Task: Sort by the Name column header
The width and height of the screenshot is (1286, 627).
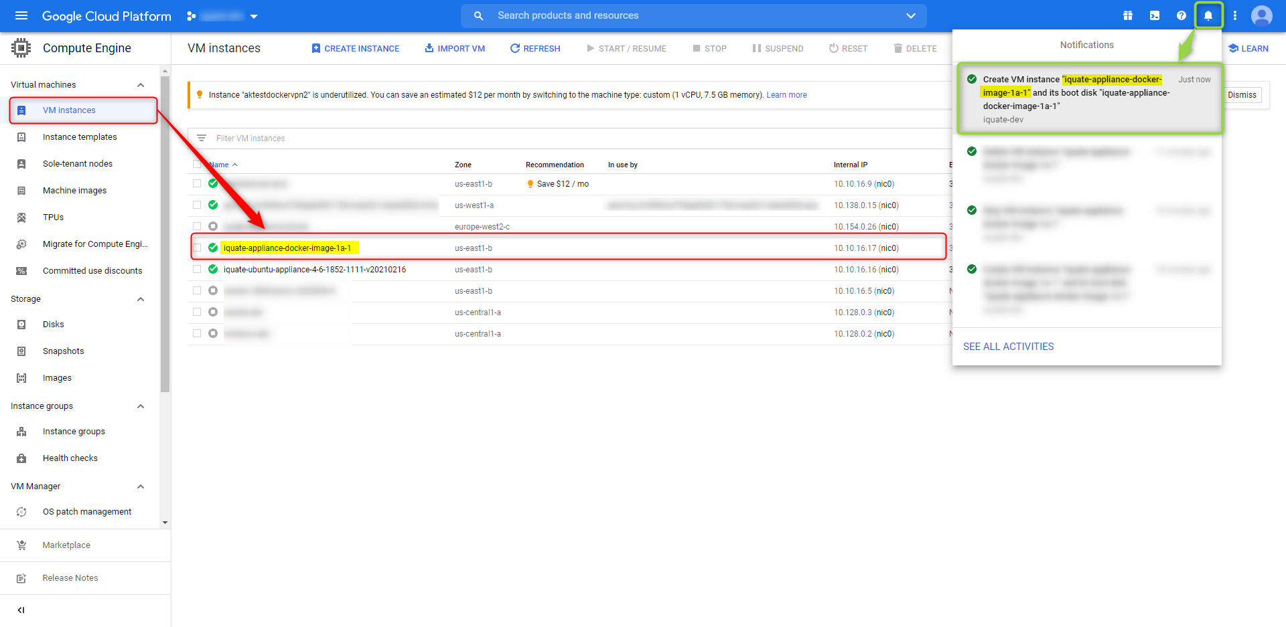Action: (223, 165)
